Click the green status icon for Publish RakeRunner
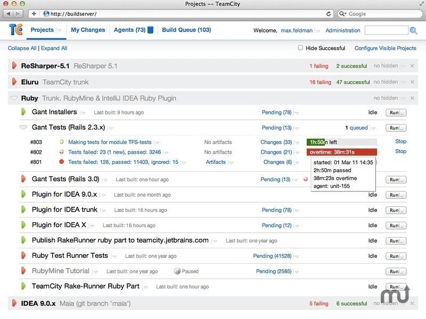This screenshot has height=319, width=426. click(x=23, y=240)
